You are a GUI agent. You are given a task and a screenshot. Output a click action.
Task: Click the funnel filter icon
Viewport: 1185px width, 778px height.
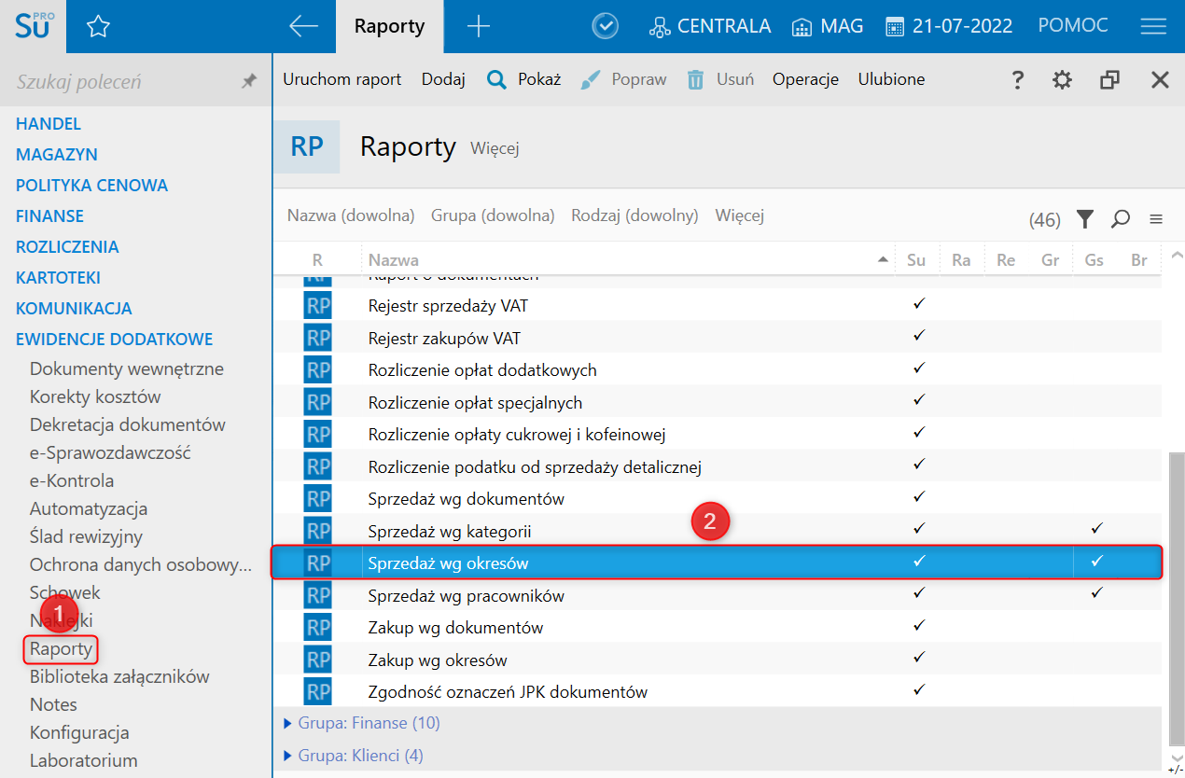click(1084, 219)
